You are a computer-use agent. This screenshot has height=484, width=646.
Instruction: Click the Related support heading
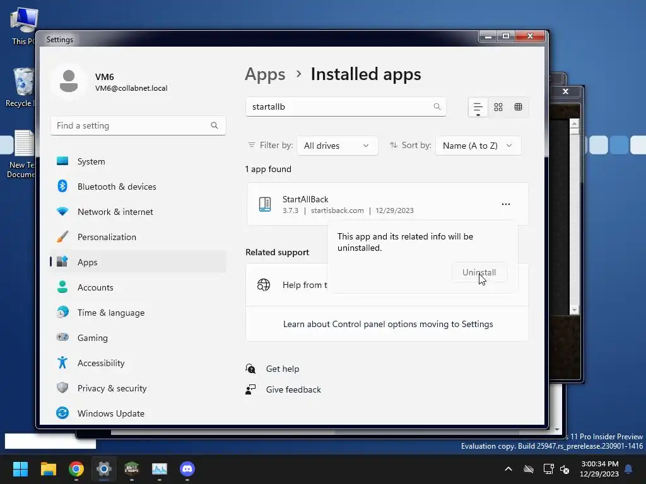tap(278, 252)
